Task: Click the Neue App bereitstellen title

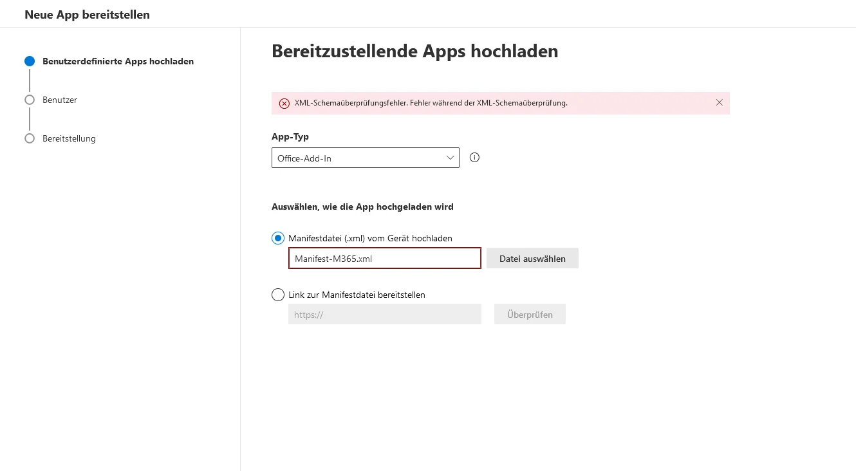Action: click(87, 14)
